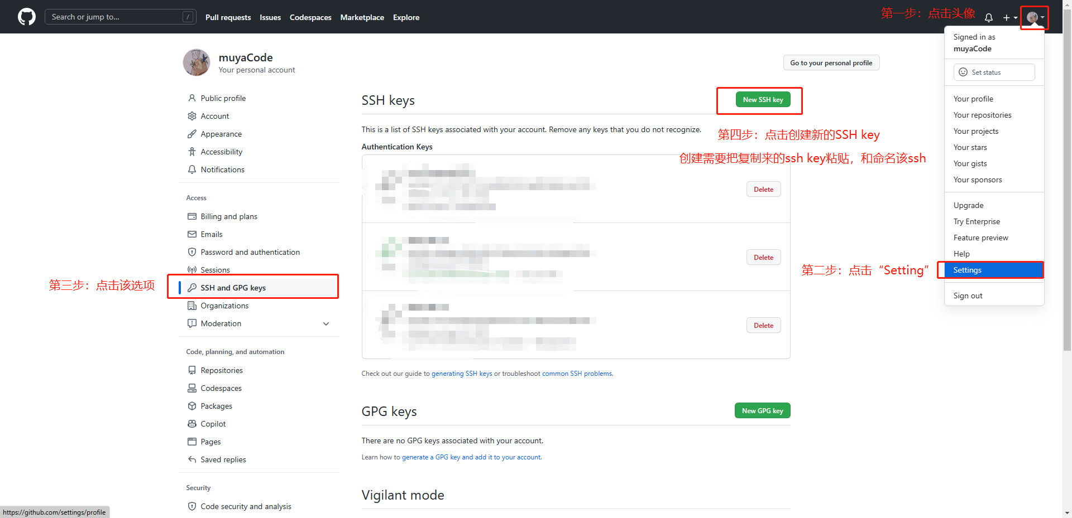1072x518 pixels.
Task: Click the New GPG key button
Action: 762,411
